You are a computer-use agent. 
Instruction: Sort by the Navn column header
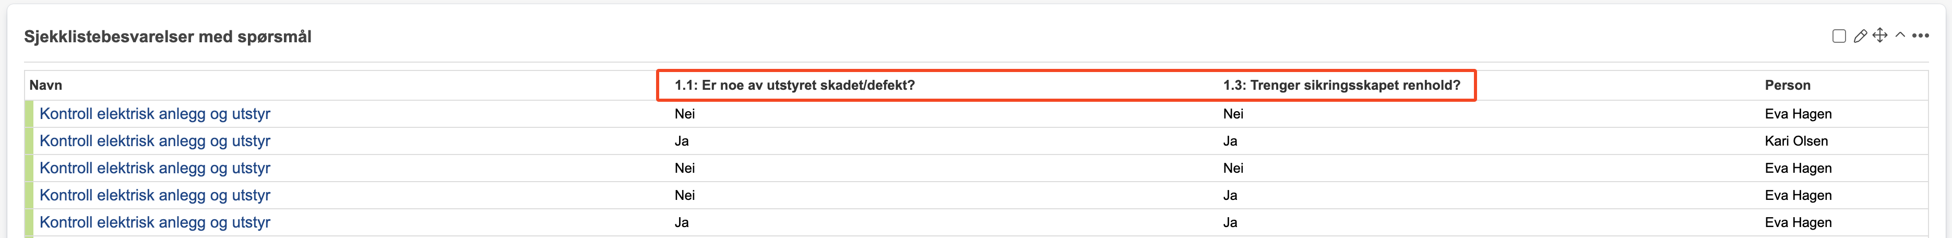point(45,86)
